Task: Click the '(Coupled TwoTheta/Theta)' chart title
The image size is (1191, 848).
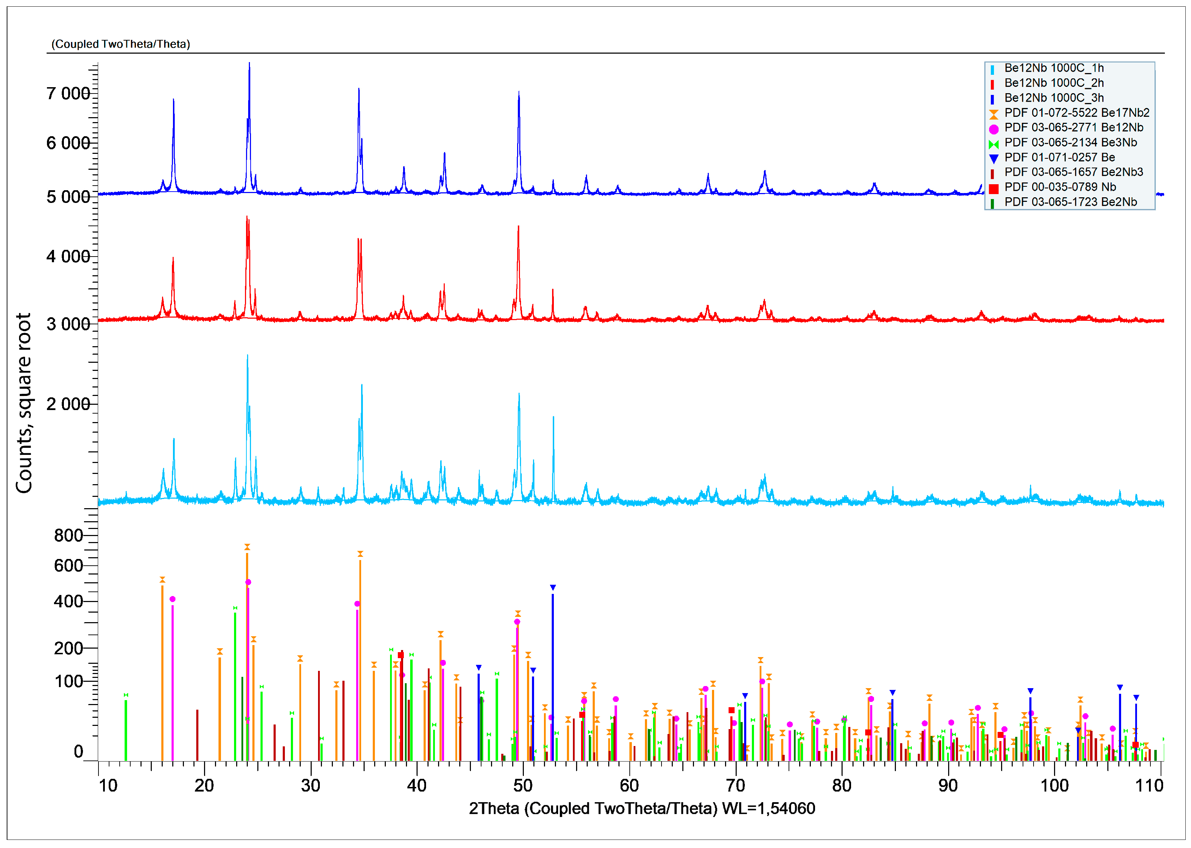Action: tap(121, 44)
